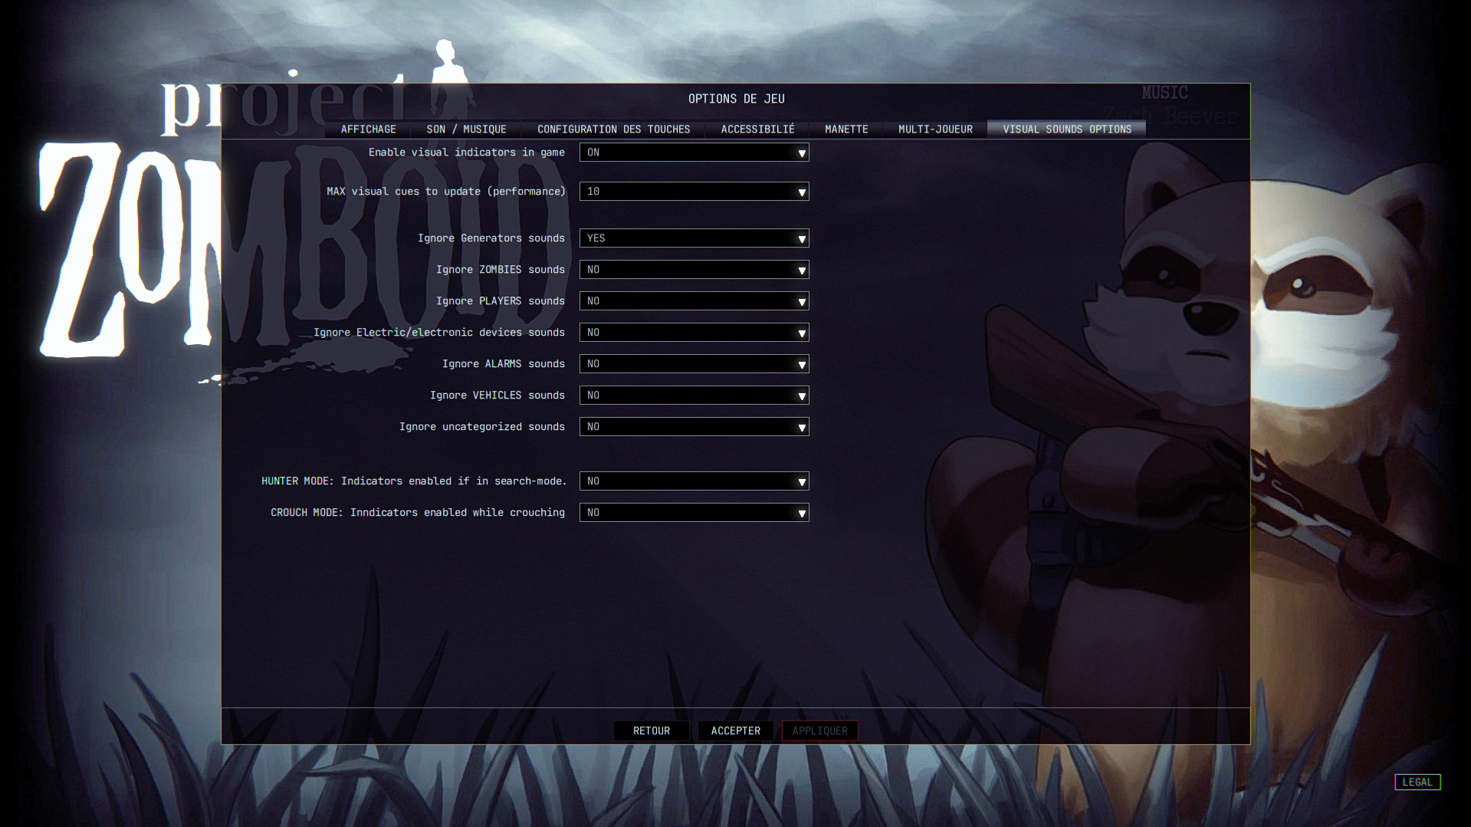Screen dimensions: 1471x827
Task: Open the Enable visual indicators dropdown
Action: [x=694, y=153]
